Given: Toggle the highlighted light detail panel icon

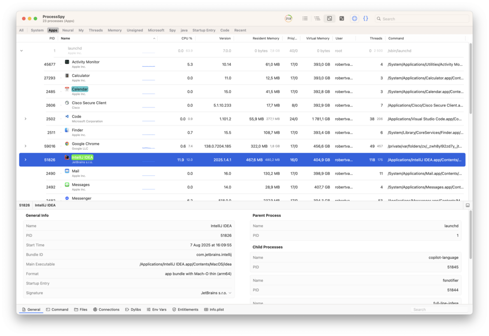Looking at the screenshot, I should coord(329,18).
